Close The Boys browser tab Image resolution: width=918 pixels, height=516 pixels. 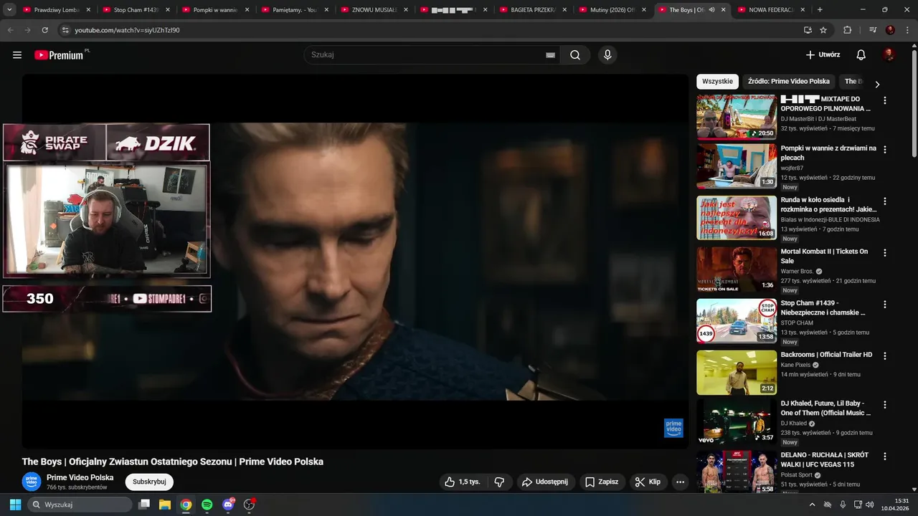(x=723, y=10)
